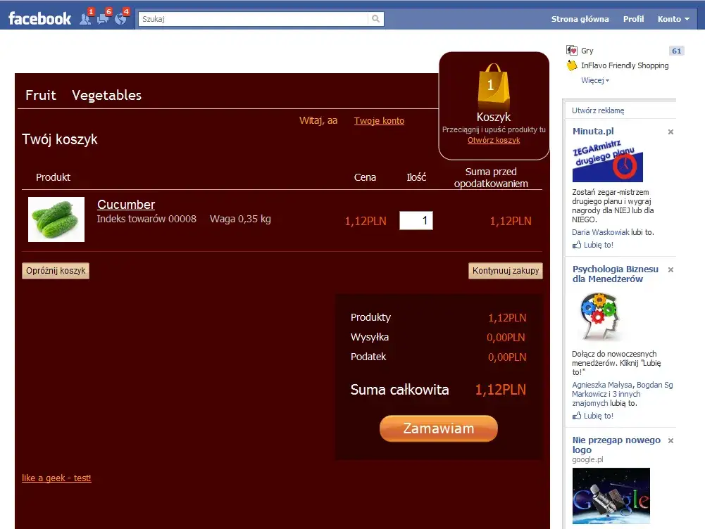705x529 pixels.
Task: Click the Cucumber product thumbnail
Action: click(56, 219)
